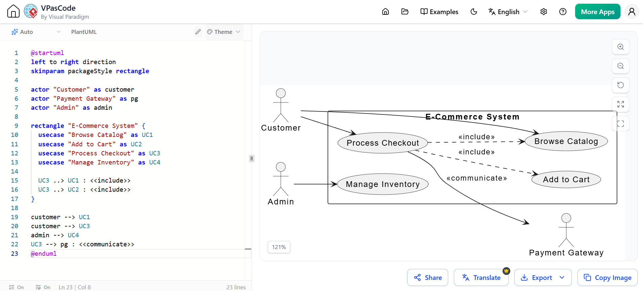Click the VPasCode logo icon
The height and width of the screenshot is (291, 643).
tap(31, 11)
